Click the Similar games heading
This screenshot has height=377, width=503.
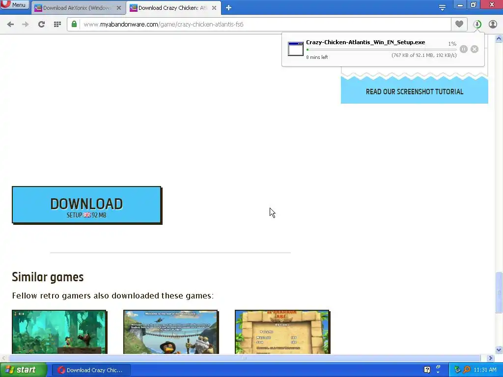[x=48, y=277]
